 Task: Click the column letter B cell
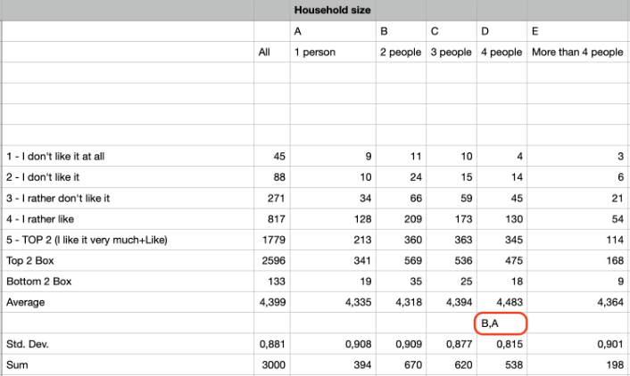pyautogui.click(x=401, y=31)
